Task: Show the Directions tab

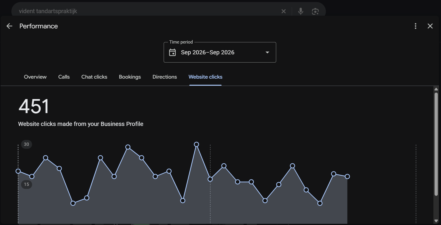Action: click(165, 77)
